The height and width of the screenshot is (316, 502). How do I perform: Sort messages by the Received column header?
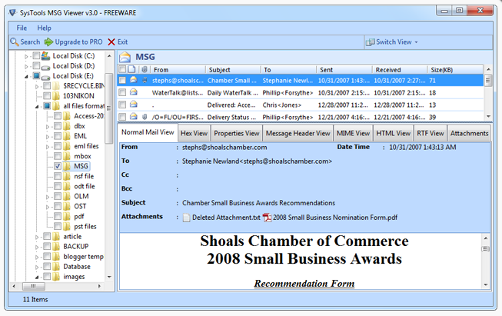(x=399, y=69)
